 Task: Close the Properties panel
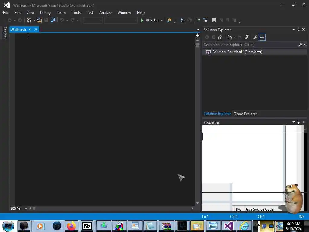pos(304,122)
